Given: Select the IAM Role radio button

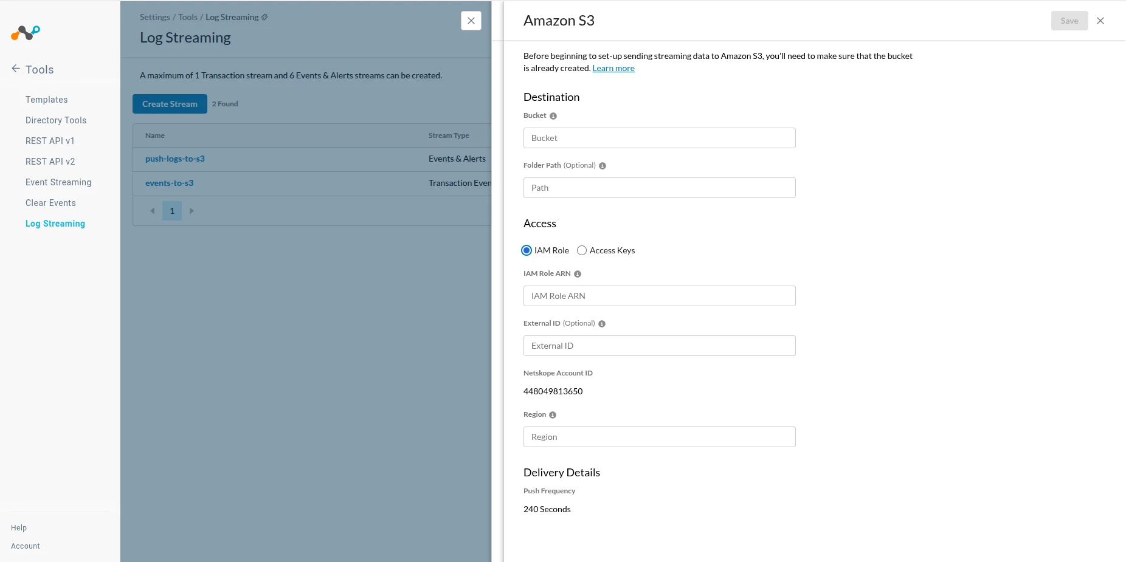Looking at the screenshot, I should pyautogui.click(x=527, y=250).
